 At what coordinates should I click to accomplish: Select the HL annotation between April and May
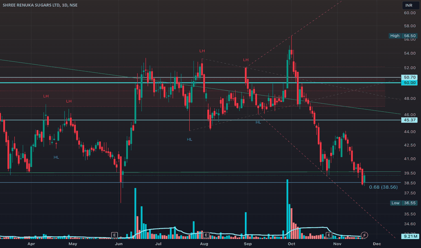(56, 157)
